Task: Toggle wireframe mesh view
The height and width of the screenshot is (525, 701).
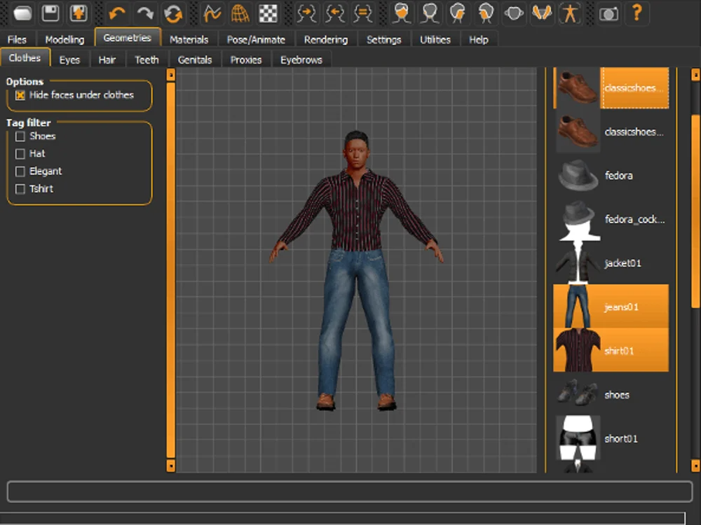Action: [240, 13]
